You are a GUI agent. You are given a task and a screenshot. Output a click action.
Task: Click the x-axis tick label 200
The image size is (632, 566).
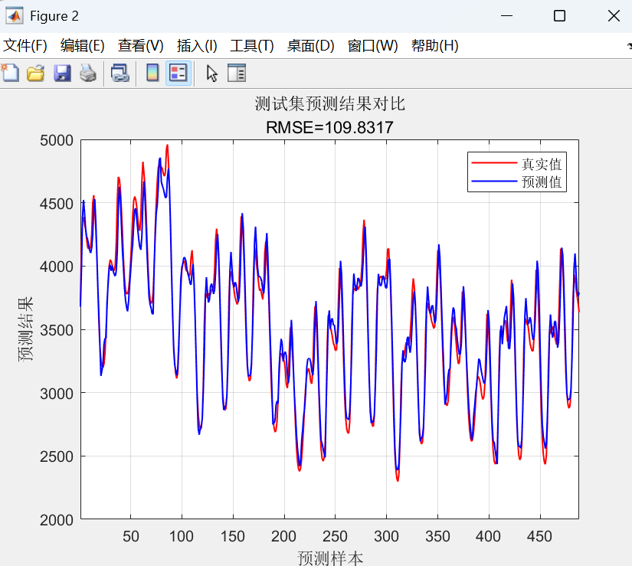click(283, 536)
